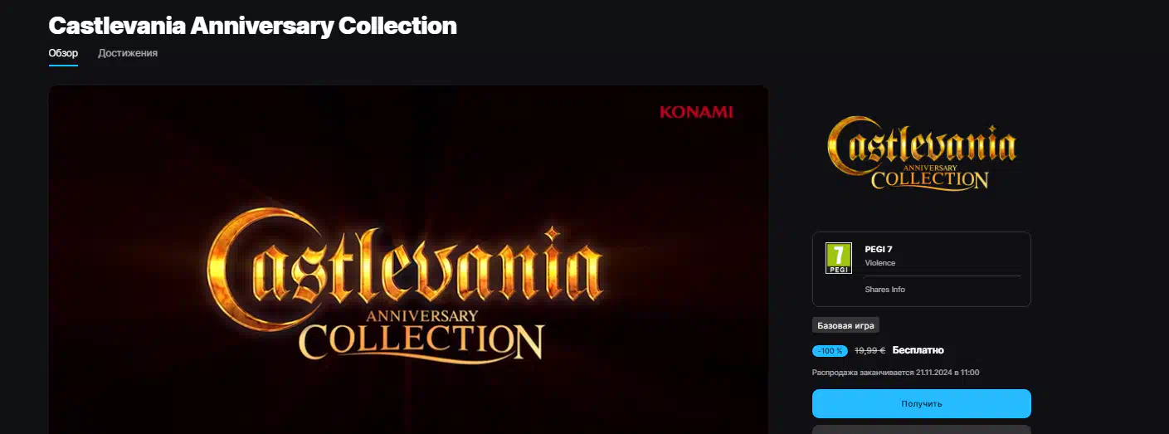This screenshot has height=434, width=1169.
Task: Click the large Castlevania logo in the hero image
Action: coord(403,283)
